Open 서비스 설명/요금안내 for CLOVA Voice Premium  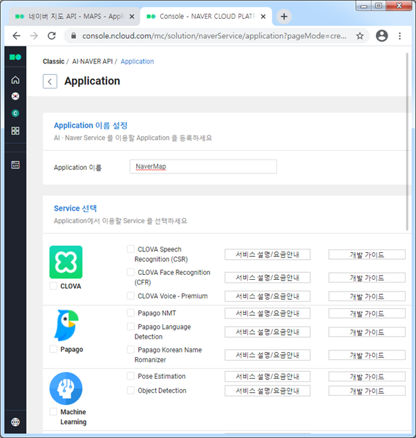click(267, 296)
